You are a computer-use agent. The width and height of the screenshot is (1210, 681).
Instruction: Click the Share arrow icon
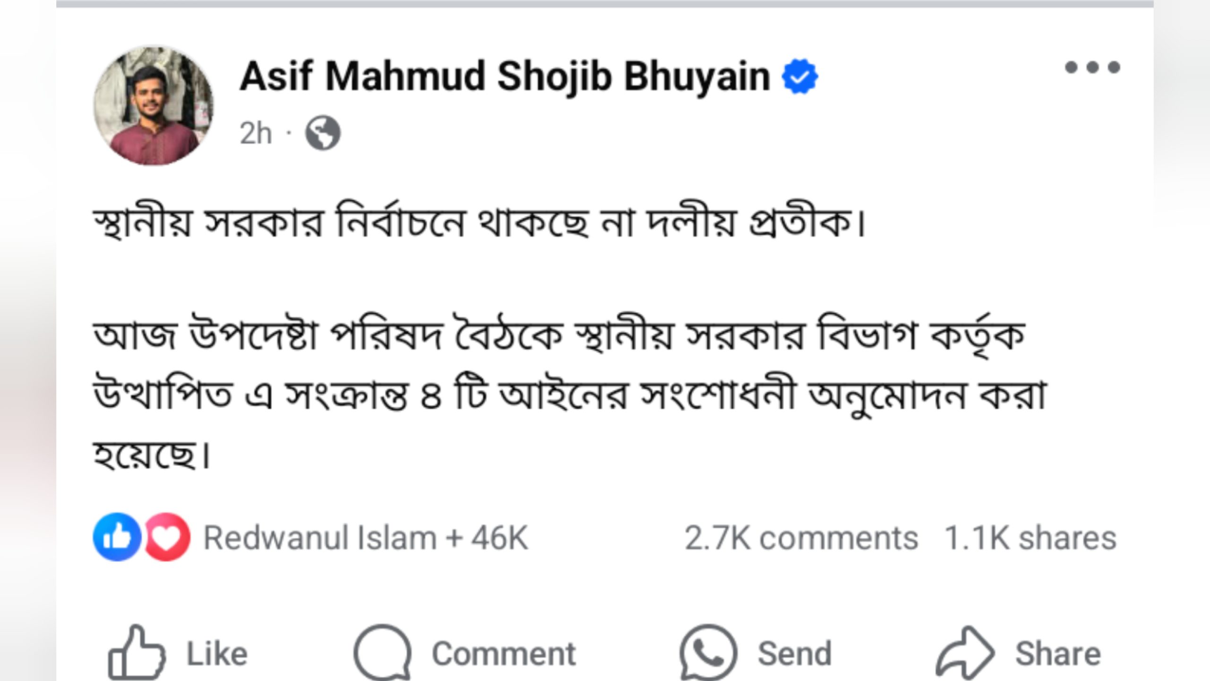[965, 654]
